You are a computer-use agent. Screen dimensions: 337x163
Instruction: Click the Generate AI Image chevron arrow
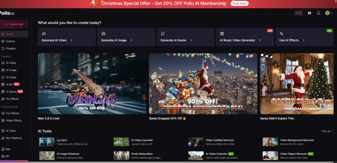click(x=131, y=40)
